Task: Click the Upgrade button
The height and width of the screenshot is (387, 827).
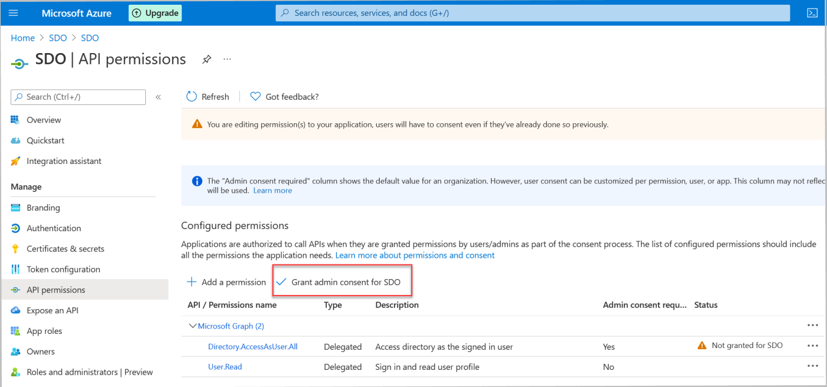Action: click(155, 13)
